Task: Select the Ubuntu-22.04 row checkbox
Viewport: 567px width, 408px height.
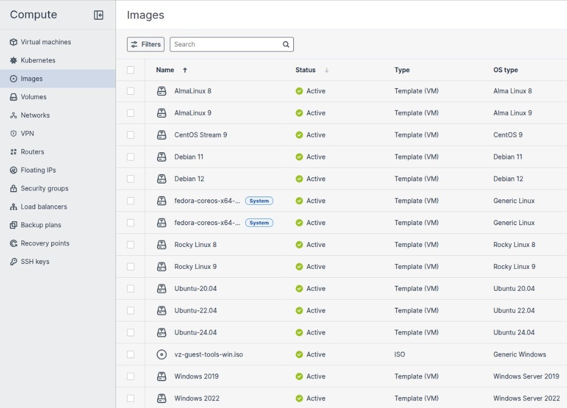Action: 130,311
